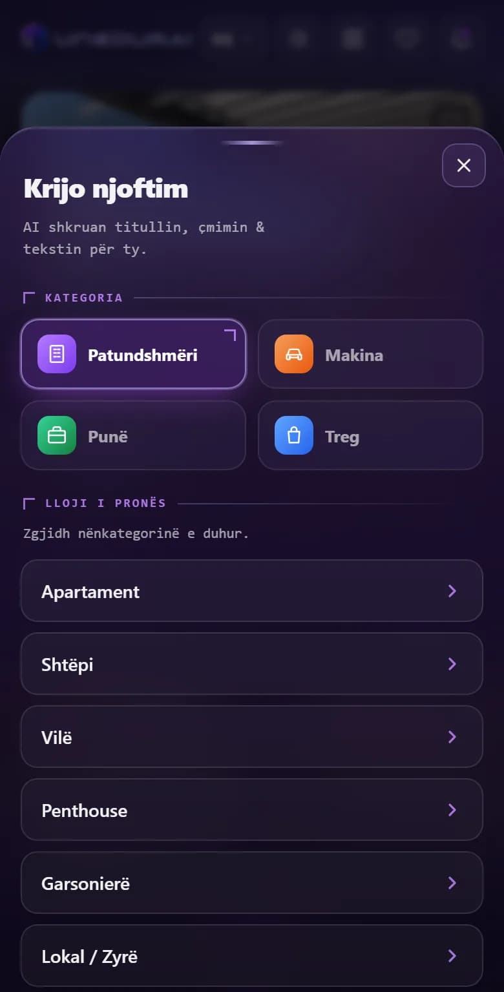Select the Garsonierë subcategory
The width and height of the screenshot is (504, 992).
252,883
